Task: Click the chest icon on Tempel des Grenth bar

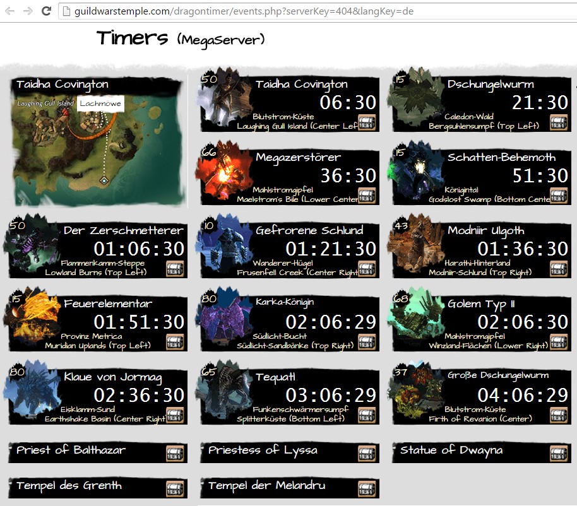Action: tap(175, 489)
